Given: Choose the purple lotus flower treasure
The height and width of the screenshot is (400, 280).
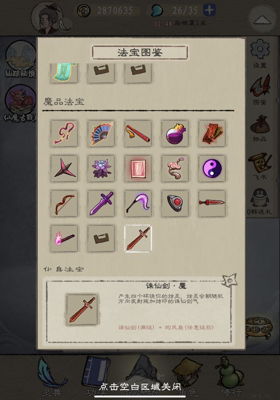Looking at the screenshot, I should click(101, 169).
